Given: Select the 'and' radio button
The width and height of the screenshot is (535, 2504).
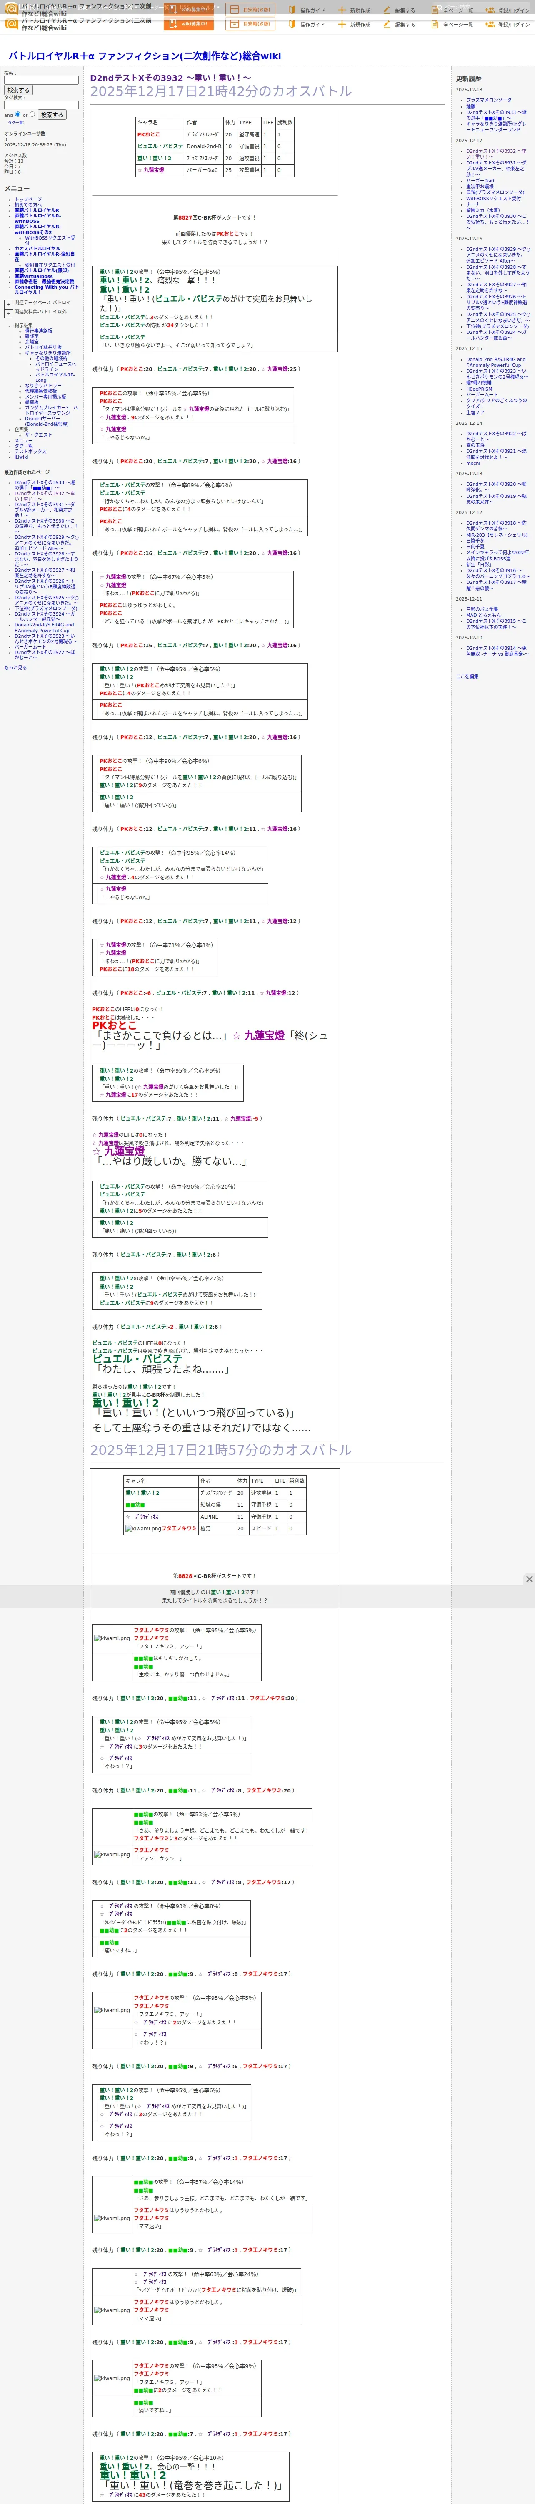Looking at the screenshot, I should pos(17,114).
